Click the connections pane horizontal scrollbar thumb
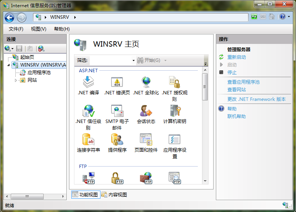 [27, 196]
